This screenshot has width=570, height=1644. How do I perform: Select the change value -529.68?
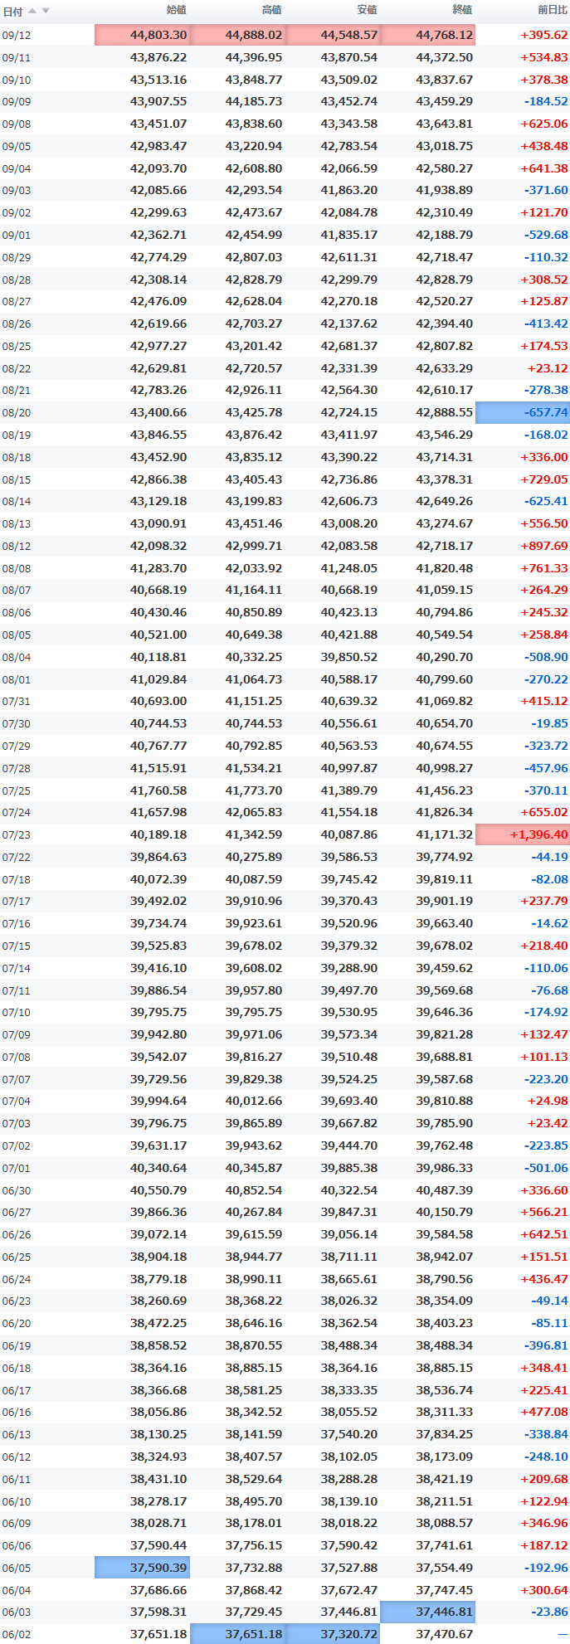tap(546, 235)
